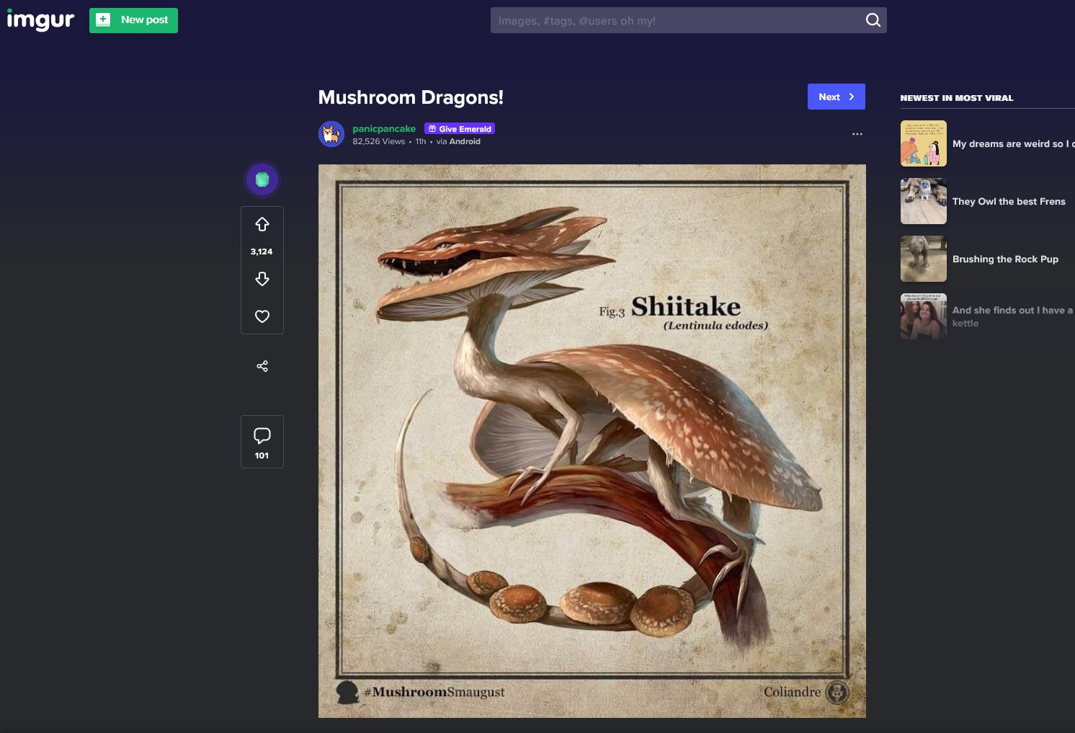Screen dimensions: 1075x733
Task: Open the three-dot post options menu
Action: 857,134
